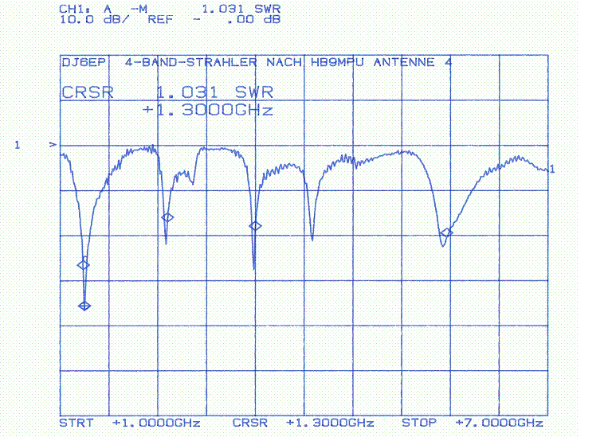The image size is (608, 437).
Task: Click the 'STRT +1.0000GHz' start frequency readout
Action: (x=130, y=423)
